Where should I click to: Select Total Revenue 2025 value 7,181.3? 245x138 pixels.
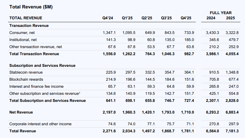(x=232, y=131)
